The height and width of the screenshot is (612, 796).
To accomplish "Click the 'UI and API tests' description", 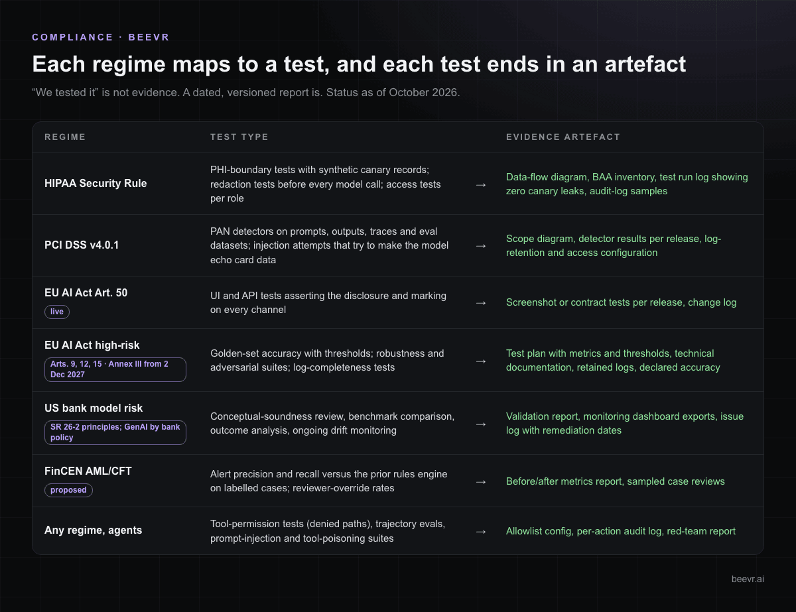I will pos(328,302).
